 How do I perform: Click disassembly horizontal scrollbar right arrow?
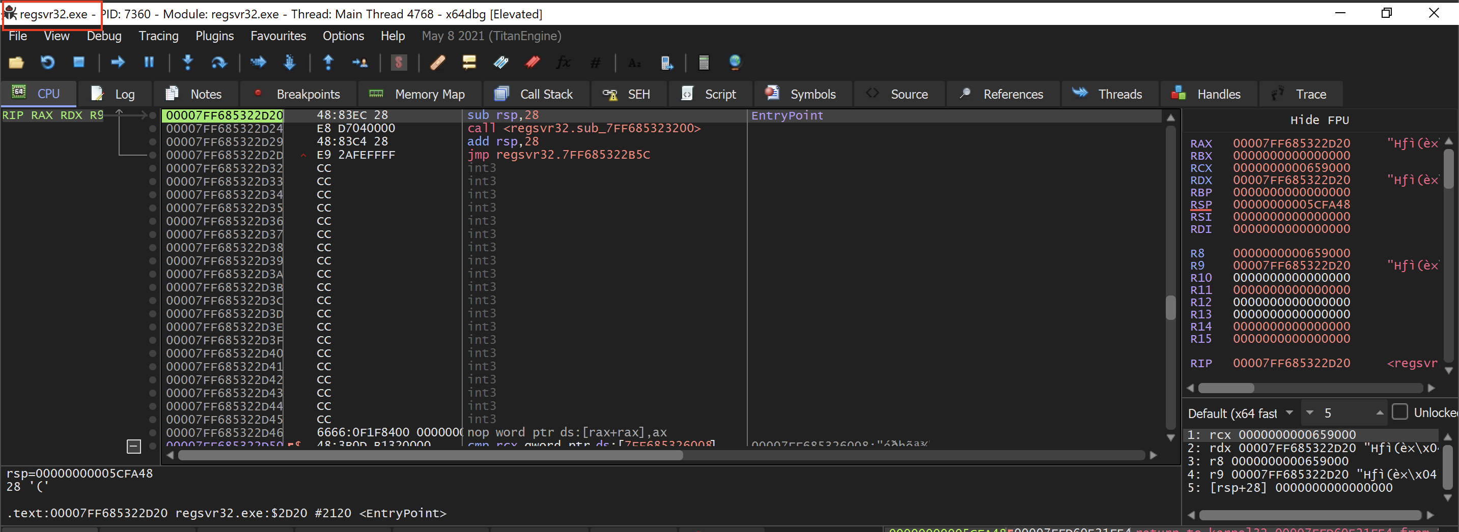tap(1153, 456)
